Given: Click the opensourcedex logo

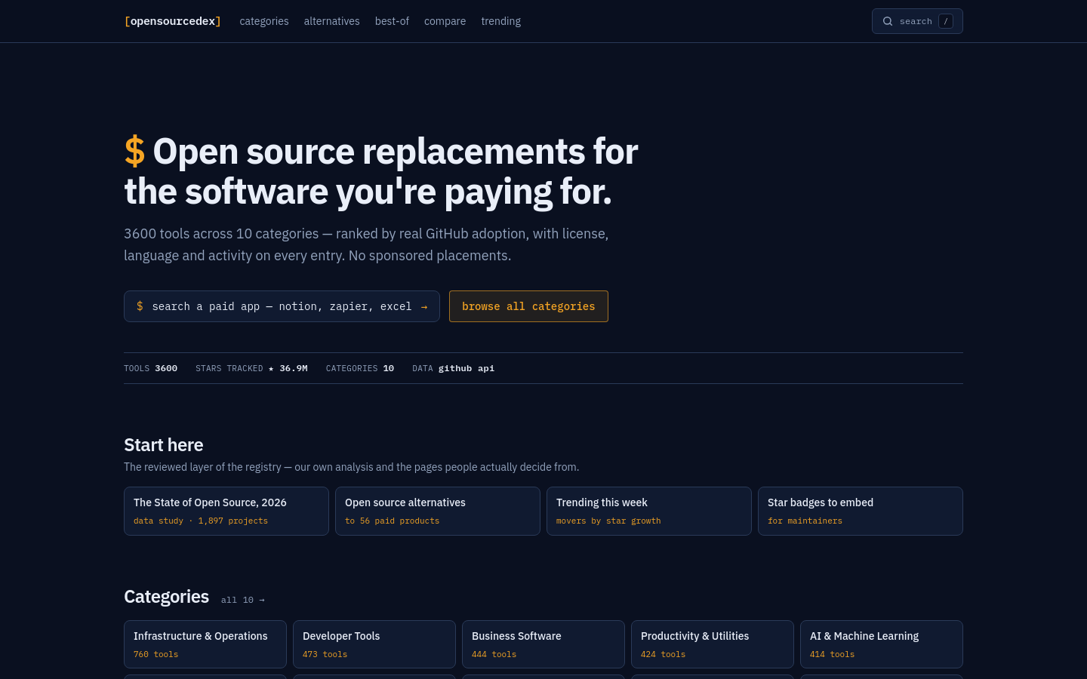Looking at the screenshot, I should (173, 21).
